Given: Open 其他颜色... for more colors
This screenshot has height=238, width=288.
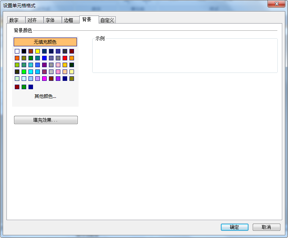Looking at the screenshot, I should point(45,96).
